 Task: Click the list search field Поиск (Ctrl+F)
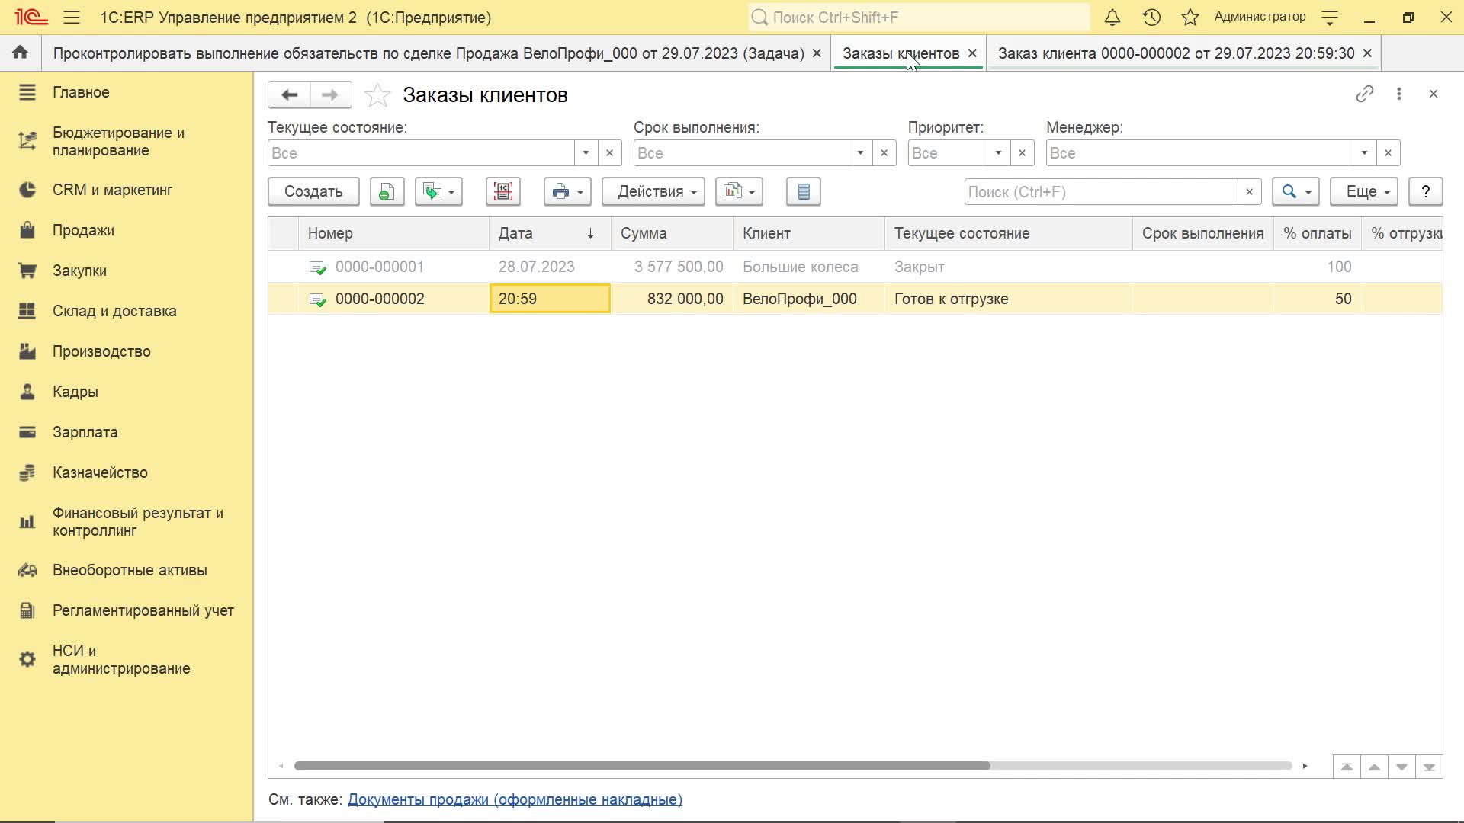(1100, 192)
